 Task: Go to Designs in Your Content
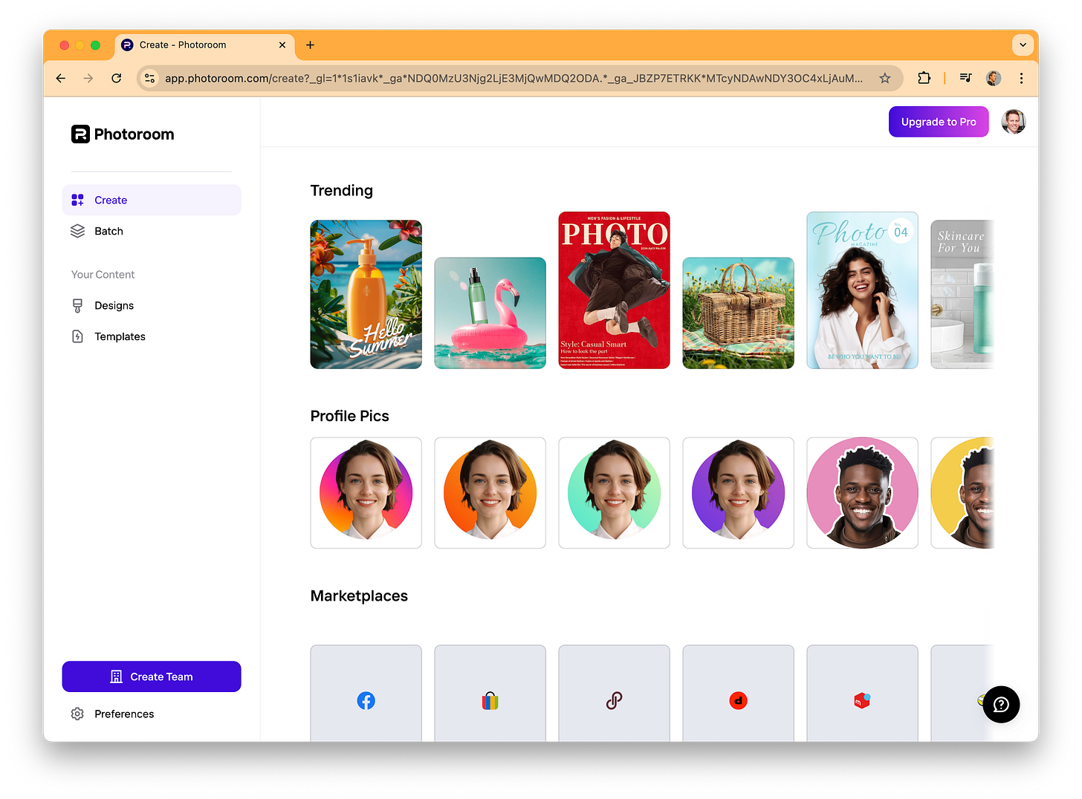[x=152, y=305]
